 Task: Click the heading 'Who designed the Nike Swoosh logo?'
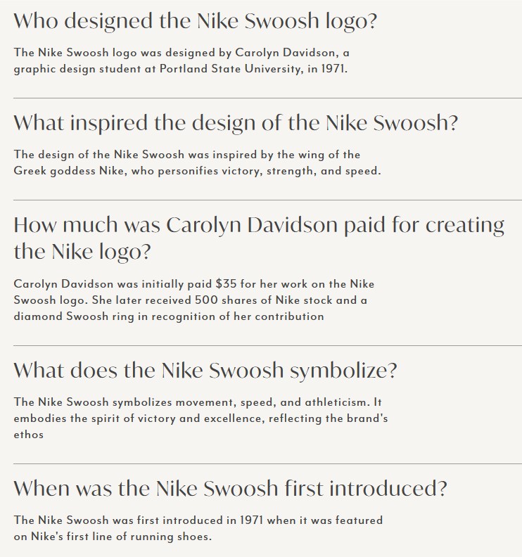196,21
